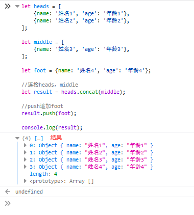Click the let foot declaration line
Screen dimensions: 194x215
(x=86, y=70)
